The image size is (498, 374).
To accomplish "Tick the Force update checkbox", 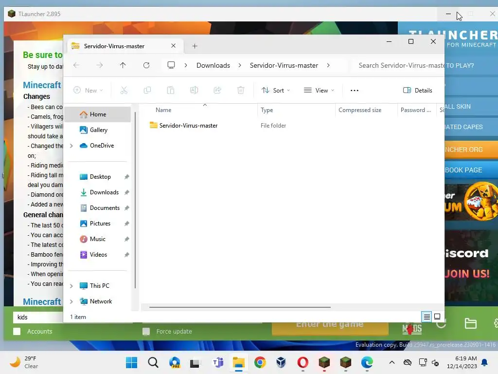I will (x=146, y=331).
